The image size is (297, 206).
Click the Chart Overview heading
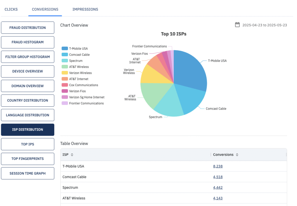tap(74, 25)
